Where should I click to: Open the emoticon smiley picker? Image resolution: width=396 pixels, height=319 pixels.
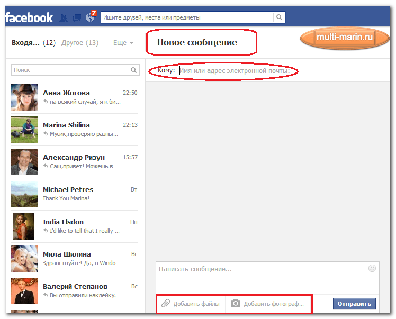coord(372,268)
